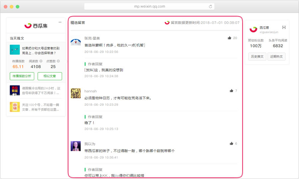Click the 精选留言 heading
This screenshot has height=179, width=299.
(78, 23)
